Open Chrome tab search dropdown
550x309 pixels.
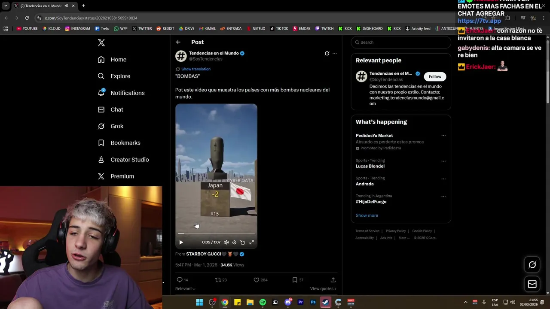(6, 6)
